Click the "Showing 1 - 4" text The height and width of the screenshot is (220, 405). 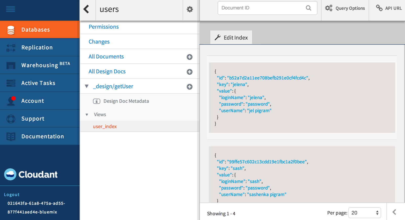point(221,214)
